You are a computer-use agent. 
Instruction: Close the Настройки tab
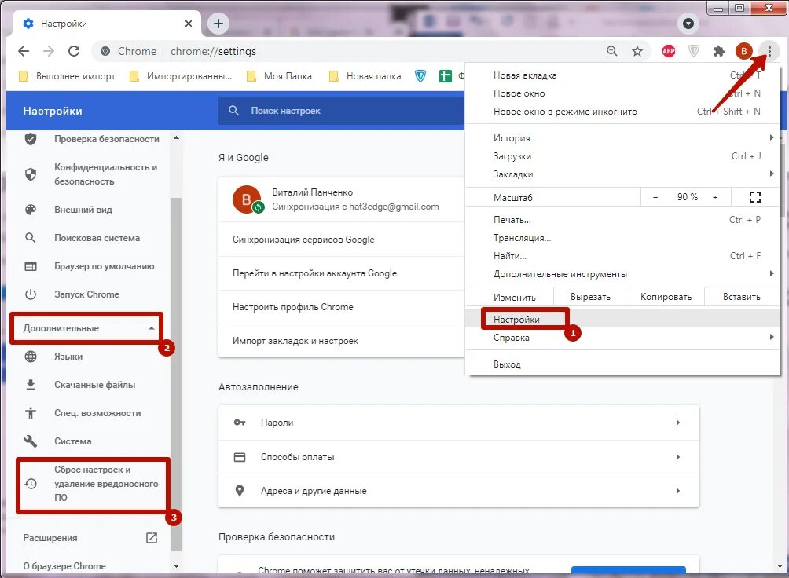(188, 23)
